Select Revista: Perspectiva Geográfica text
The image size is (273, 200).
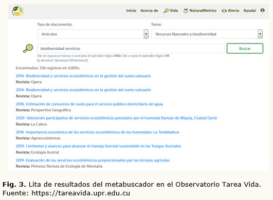[x=43, y=110]
